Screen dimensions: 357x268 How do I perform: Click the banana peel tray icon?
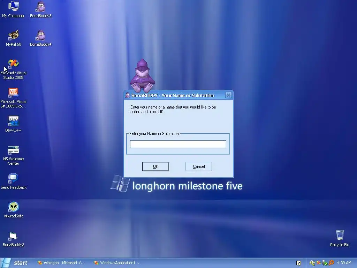coord(312,263)
